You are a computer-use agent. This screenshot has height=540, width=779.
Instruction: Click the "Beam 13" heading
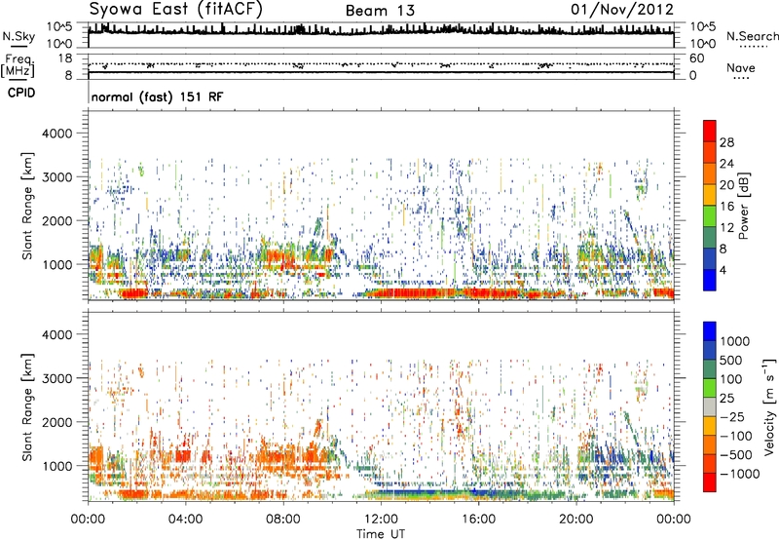(x=380, y=11)
